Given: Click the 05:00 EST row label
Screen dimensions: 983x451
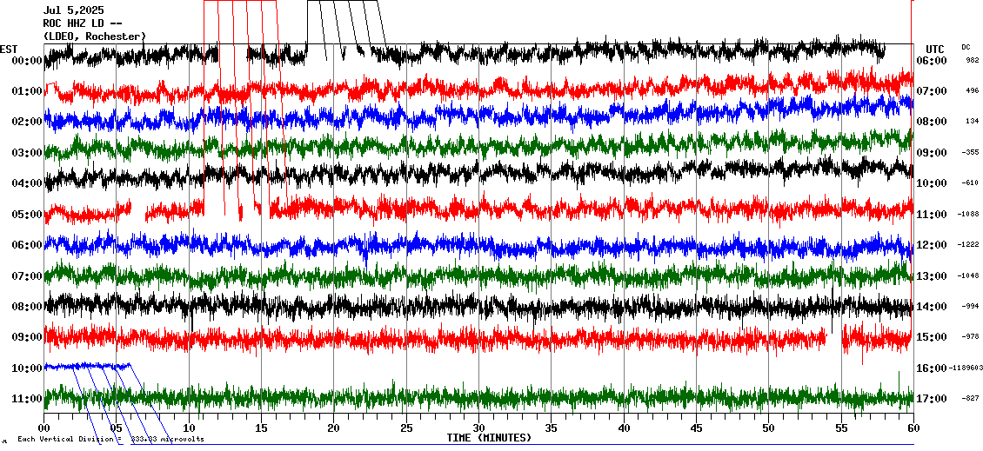Looking at the screenshot, I should [27, 215].
